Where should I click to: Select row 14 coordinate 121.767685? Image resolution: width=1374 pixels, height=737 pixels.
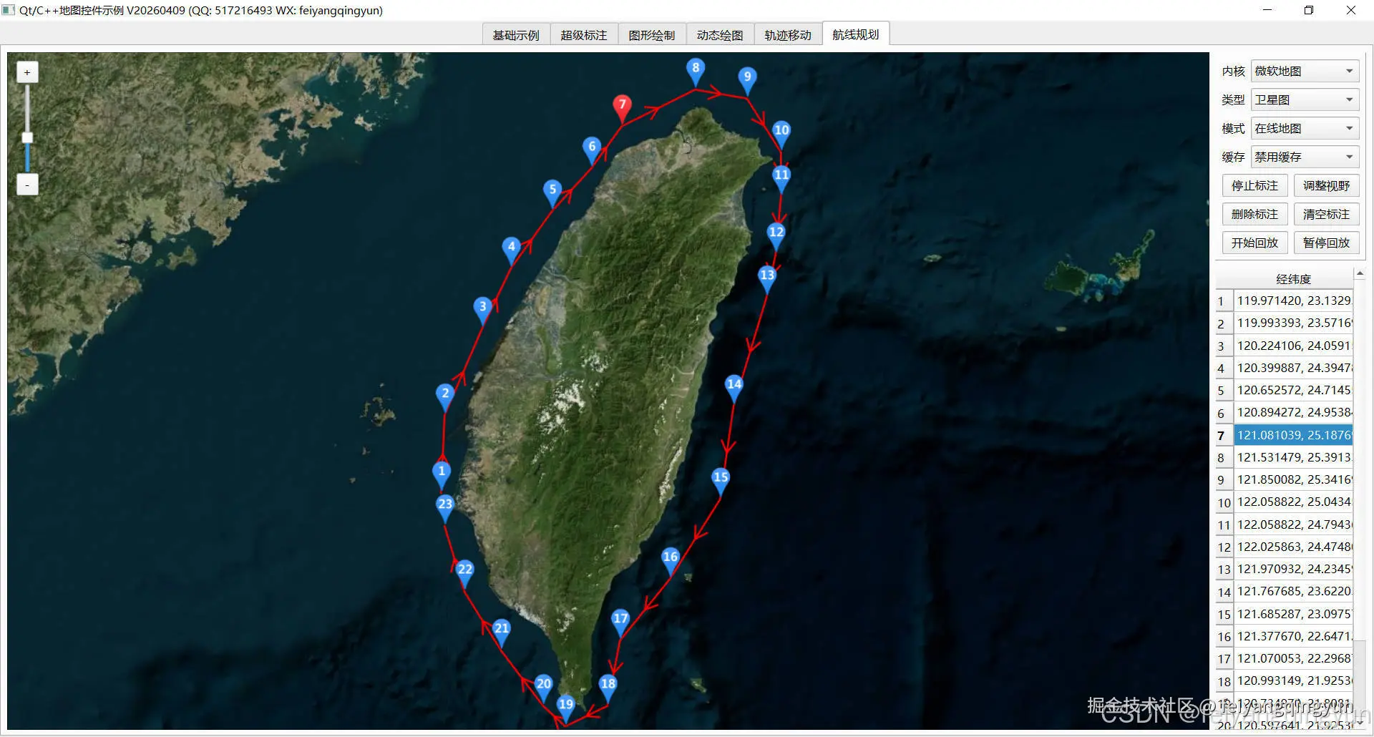pyautogui.click(x=1294, y=592)
